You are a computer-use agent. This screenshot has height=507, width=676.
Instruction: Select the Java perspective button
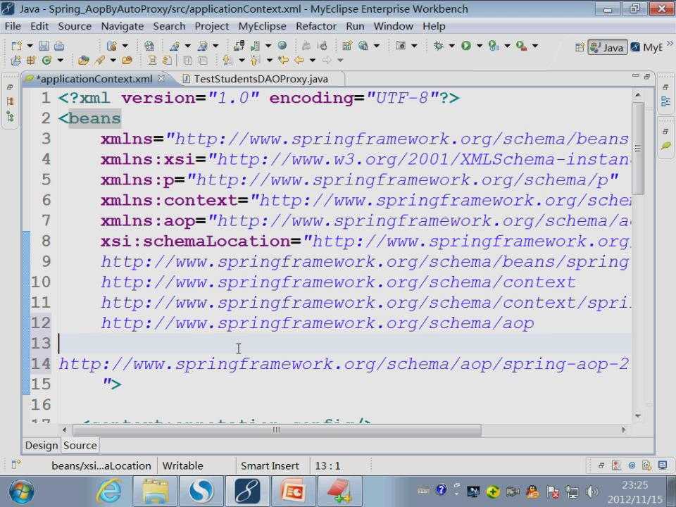click(607, 47)
